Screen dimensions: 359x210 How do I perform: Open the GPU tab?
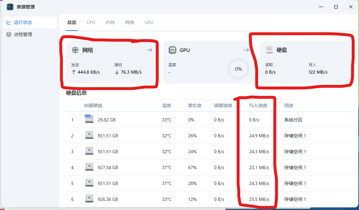click(x=148, y=22)
